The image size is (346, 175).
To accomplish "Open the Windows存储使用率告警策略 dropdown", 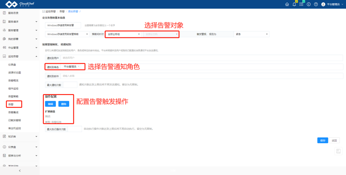I will coord(67,34).
